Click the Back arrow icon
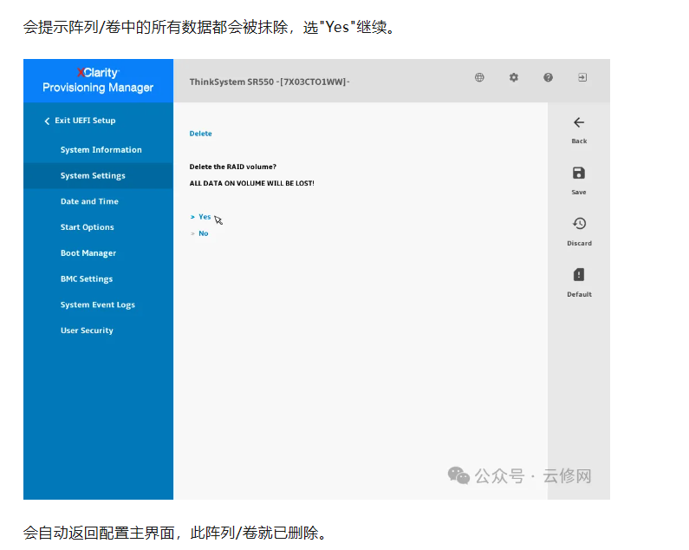The image size is (689, 550). tap(579, 122)
